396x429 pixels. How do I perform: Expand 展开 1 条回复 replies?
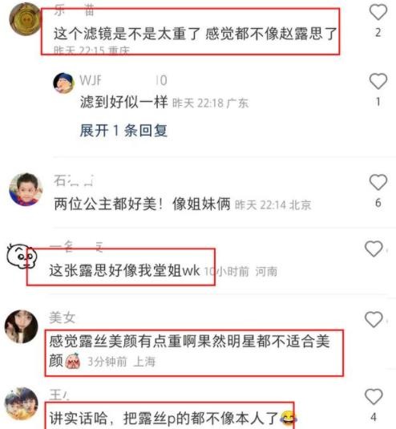pyautogui.click(x=123, y=130)
